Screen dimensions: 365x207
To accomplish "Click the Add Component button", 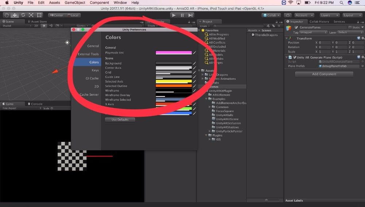I will 324,74.
